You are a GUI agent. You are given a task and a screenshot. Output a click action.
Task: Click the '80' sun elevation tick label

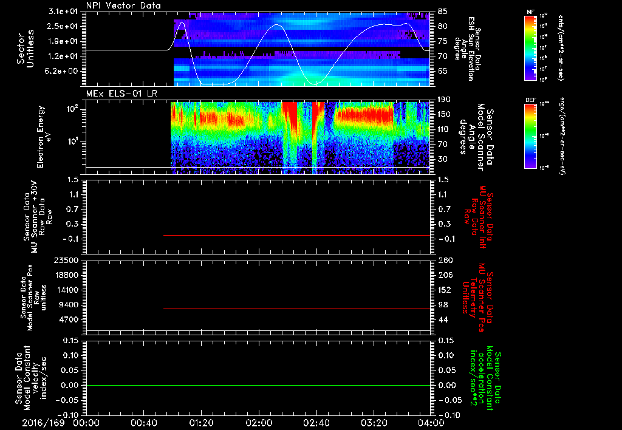(x=443, y=26)
